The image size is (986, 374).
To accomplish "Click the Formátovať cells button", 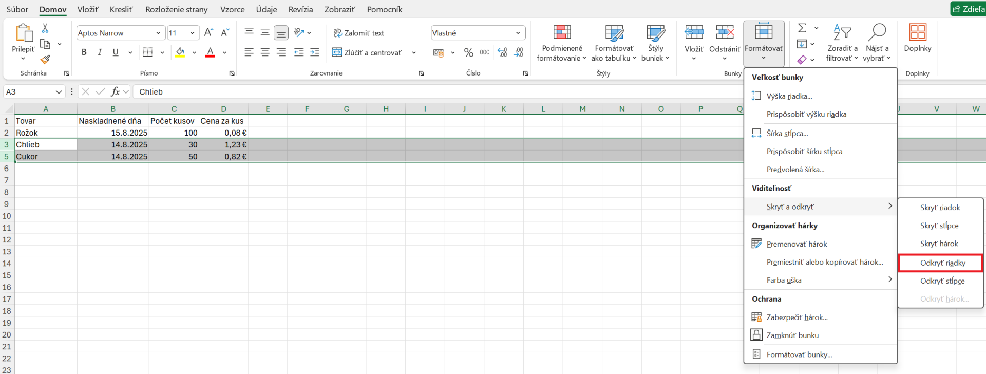I will (x=764, y=43).
